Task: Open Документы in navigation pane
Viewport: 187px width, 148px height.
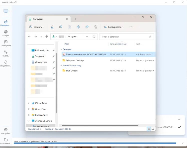Action: tap(39, 62)
